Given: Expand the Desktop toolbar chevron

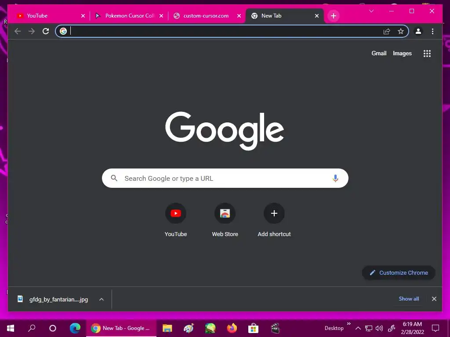Looking at the screenshot, I should [348, 324].
